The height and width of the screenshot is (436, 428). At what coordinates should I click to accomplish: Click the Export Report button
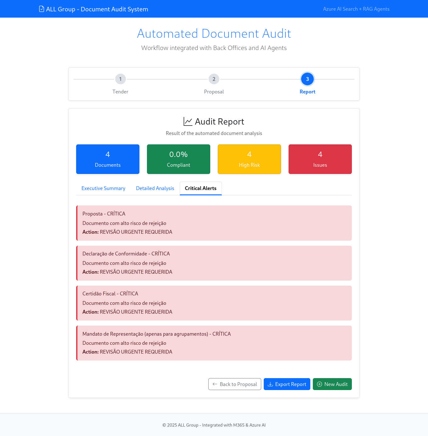(287, 384)
